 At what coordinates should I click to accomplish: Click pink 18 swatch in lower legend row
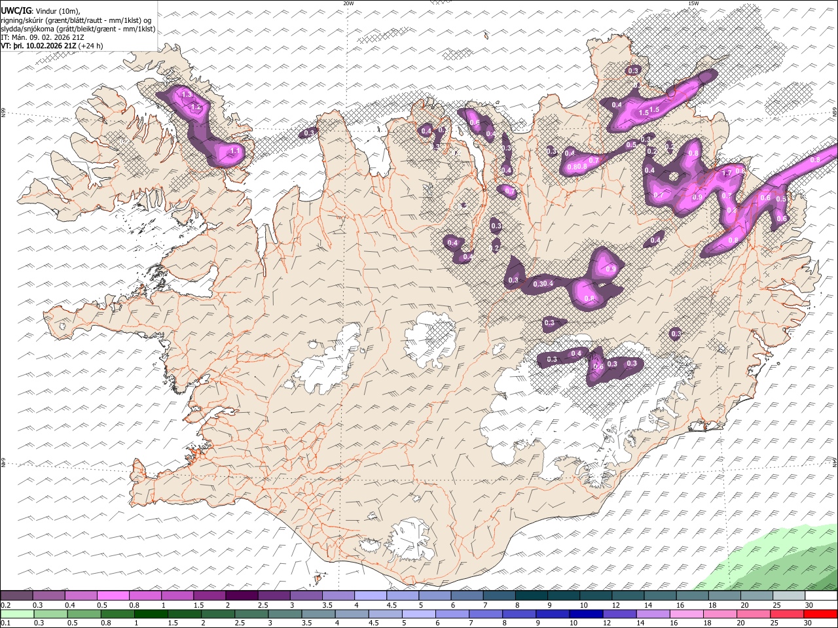(720, 614)
